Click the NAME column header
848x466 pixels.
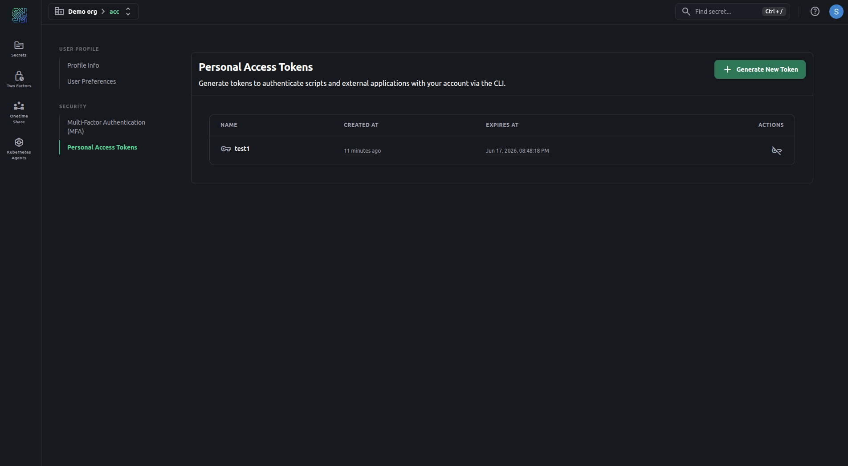pos(229,125)
